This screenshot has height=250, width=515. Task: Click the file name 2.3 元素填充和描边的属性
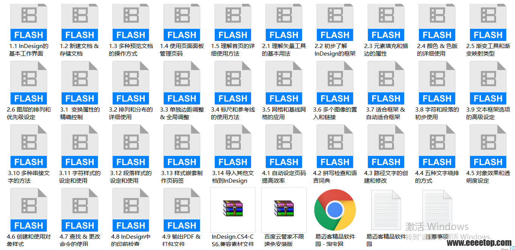pos(386,50)
